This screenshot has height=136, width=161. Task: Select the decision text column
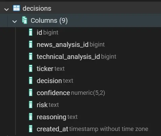click(x=55, y=81)
